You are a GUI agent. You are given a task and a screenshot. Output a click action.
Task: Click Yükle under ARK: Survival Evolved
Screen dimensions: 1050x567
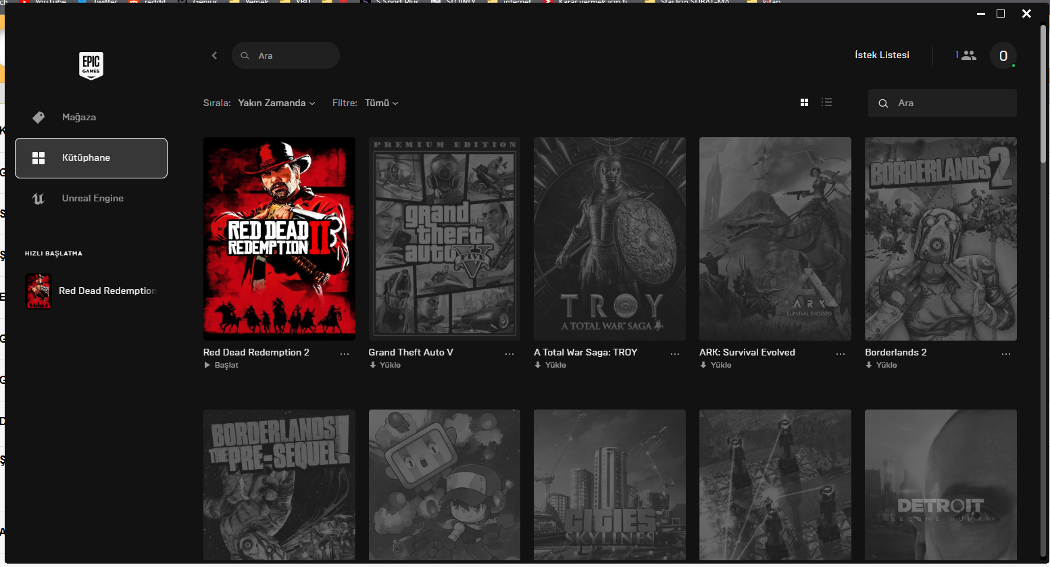[x=716, y=365]
